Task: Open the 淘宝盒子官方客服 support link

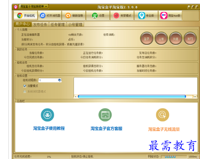Action: pos(106,129)
